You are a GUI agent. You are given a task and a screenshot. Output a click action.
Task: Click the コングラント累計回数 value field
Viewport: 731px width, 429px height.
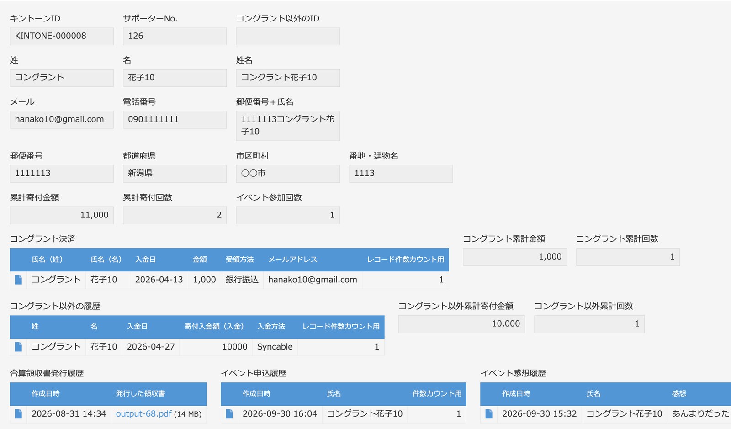(628, 257)
